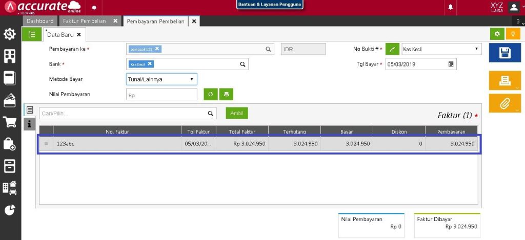Open the calendar picker for Tgl Bayar
Image resolution: width=525 pixels, height=240 pixels.
(451, 64)
